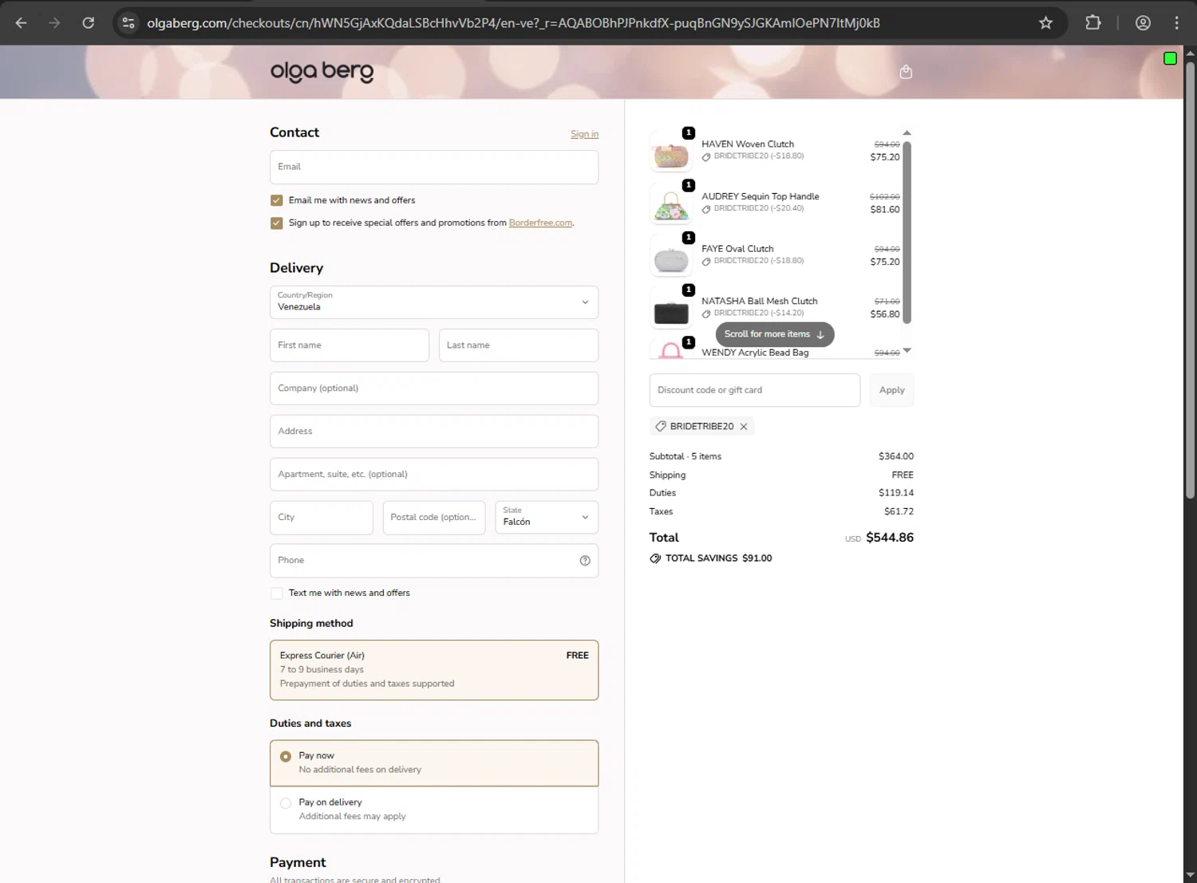This screenshot has width=1197, height=883.
Task: Click the olga berg logo
Action: coord(322,72)
